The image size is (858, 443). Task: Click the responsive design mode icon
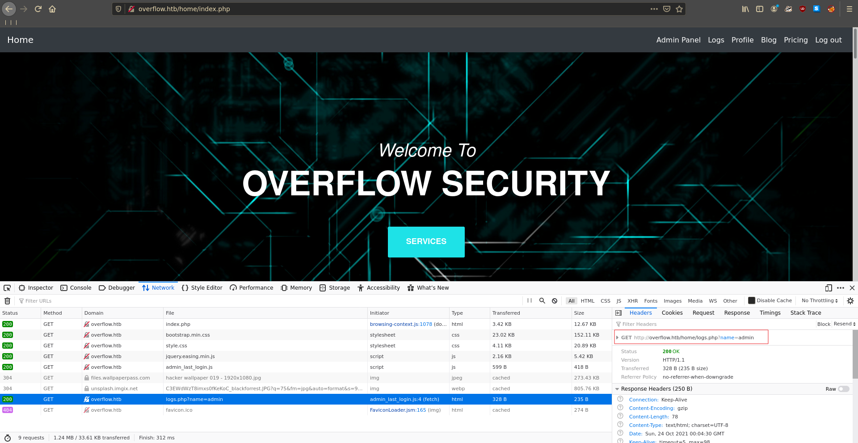(x=829, y=288)
